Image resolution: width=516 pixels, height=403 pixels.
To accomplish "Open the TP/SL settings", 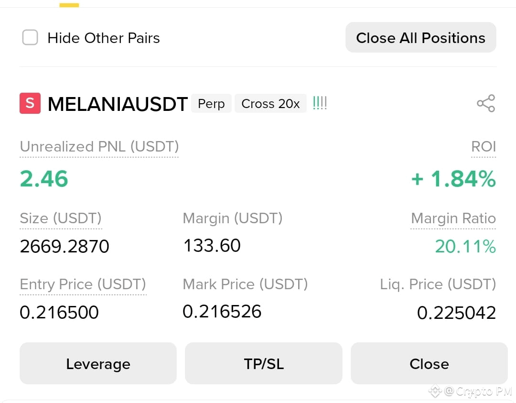I will point(263,363).
